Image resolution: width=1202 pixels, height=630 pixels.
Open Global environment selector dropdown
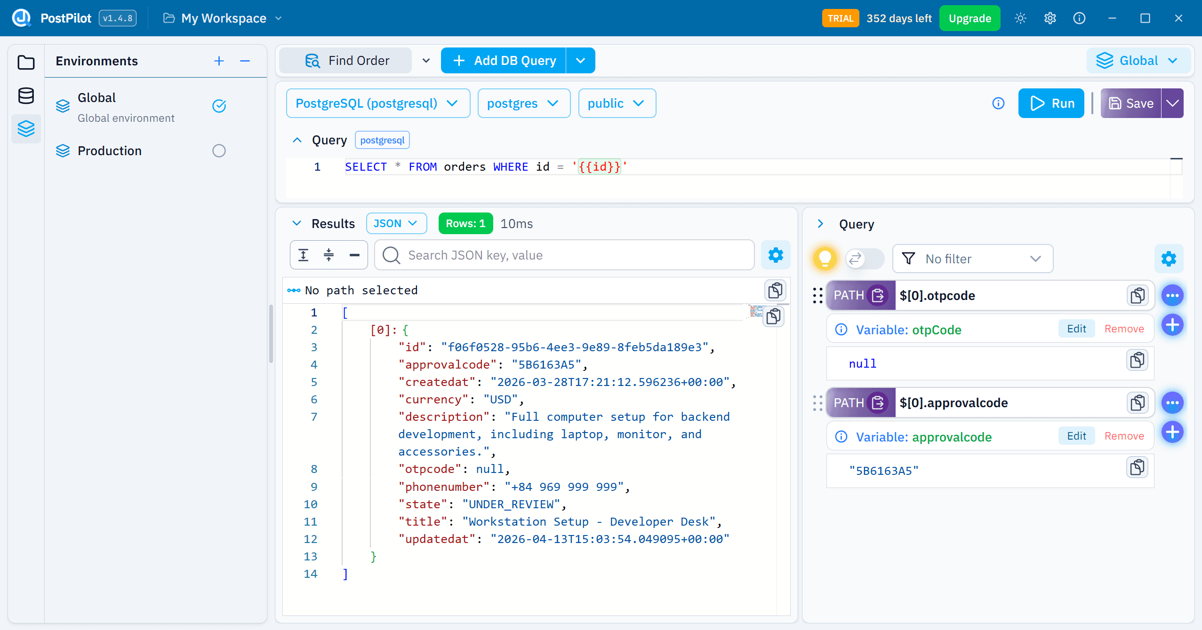(1138, 61)
